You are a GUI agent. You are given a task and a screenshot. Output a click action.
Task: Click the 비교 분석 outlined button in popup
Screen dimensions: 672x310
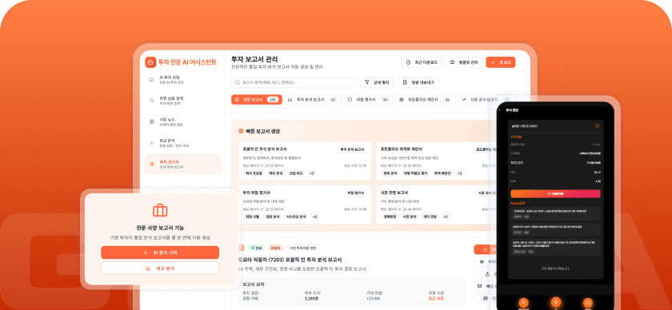click(160, 268)
